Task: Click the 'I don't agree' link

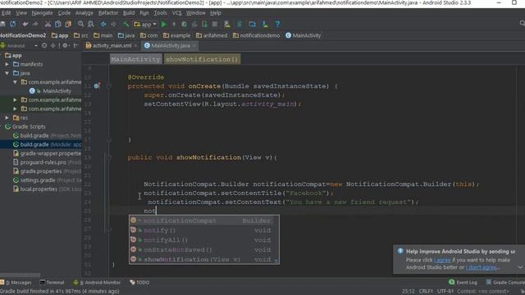Action: coord(482,267)
